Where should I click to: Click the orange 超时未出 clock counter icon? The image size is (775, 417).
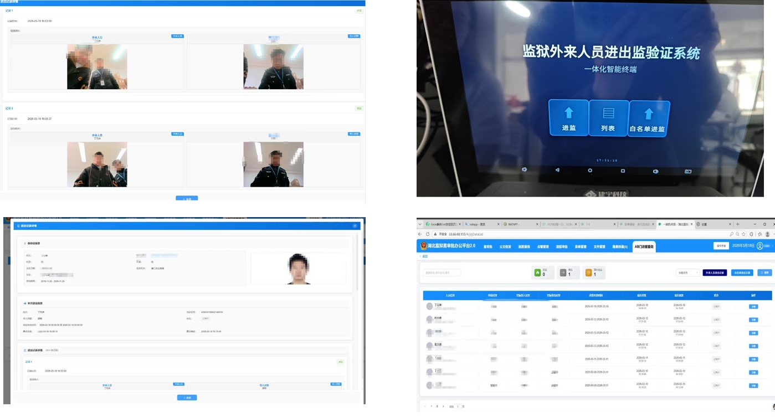[x=588, y=272]
